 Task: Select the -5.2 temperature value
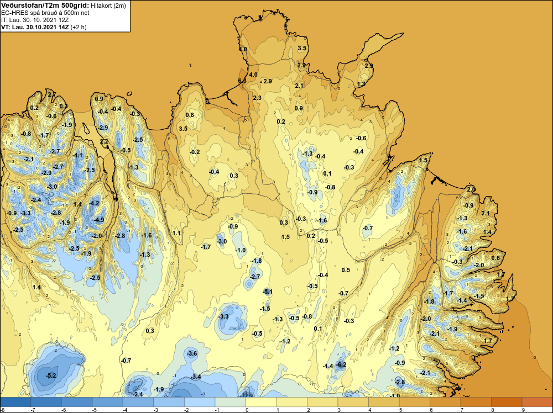coord(51,375)
